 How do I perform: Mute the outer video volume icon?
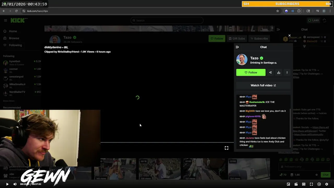[15, 184]
